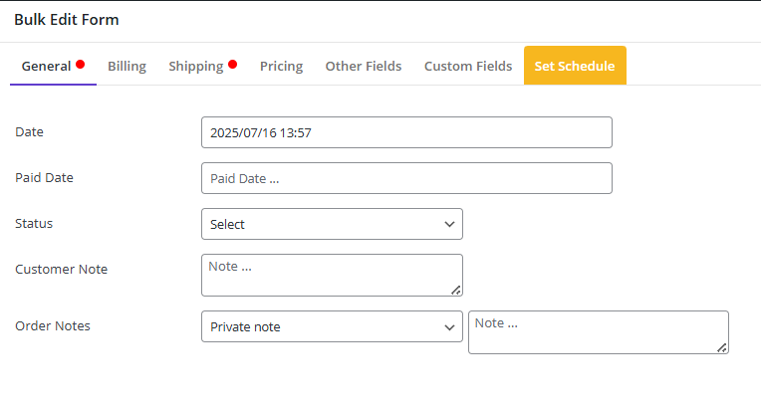Open the Other Fields tab

pos(364,66)
